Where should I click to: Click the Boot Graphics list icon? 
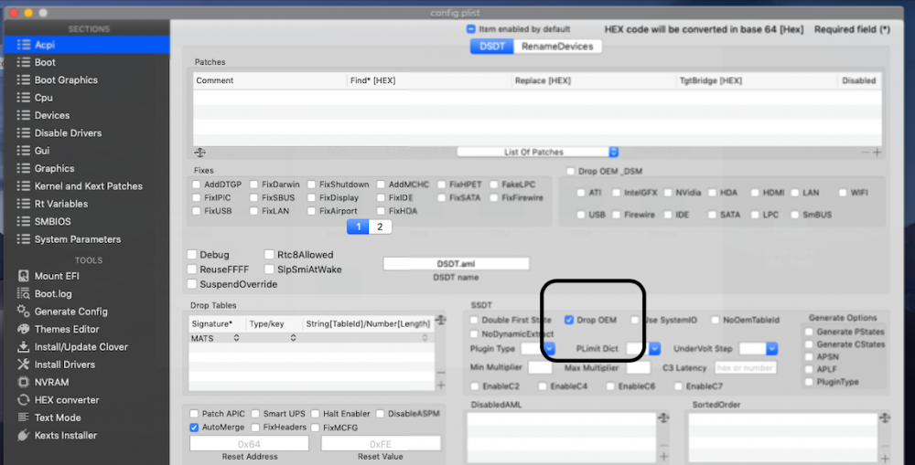point(24,79)
